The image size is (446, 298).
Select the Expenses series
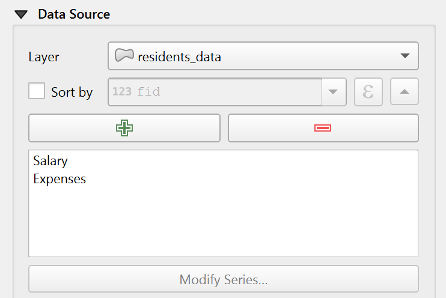coord(60,179)
